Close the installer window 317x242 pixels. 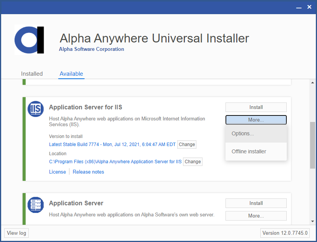click(309, 7)
